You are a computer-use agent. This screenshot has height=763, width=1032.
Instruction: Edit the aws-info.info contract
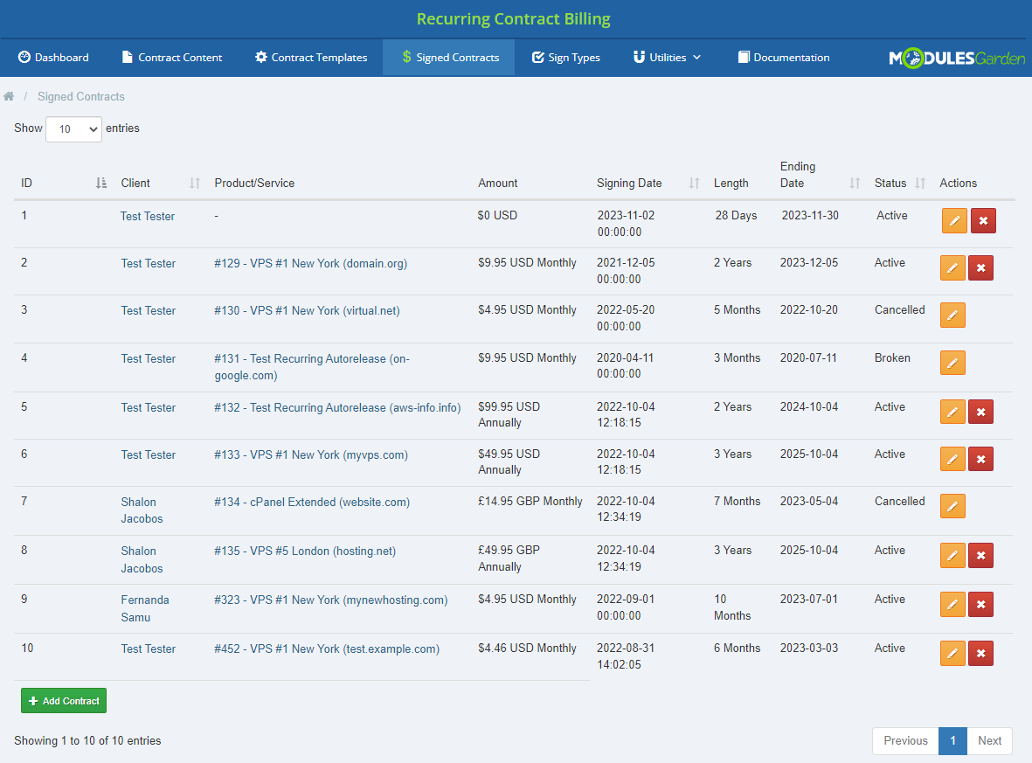point(952,413)
